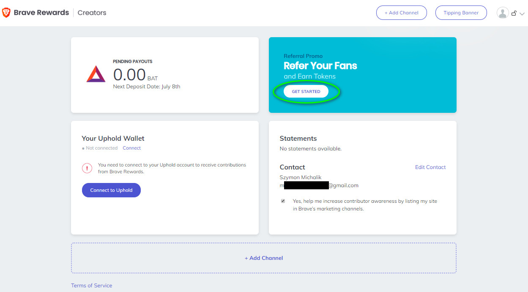Click the Not connected status dot
The width and height of the screenshot is (528, 292).
(83, 148)
